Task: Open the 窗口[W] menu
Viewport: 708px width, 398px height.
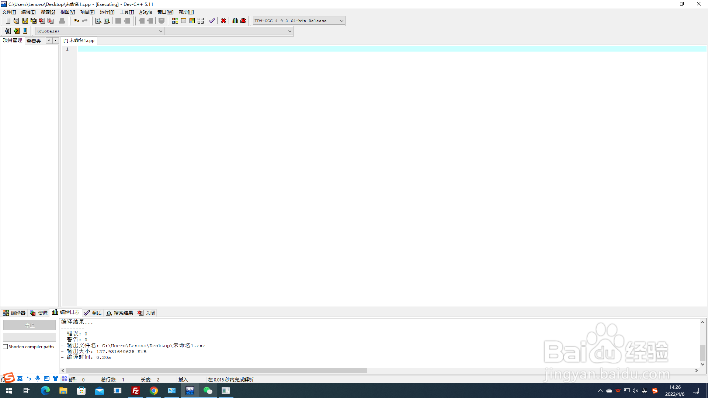Action: 165,12
